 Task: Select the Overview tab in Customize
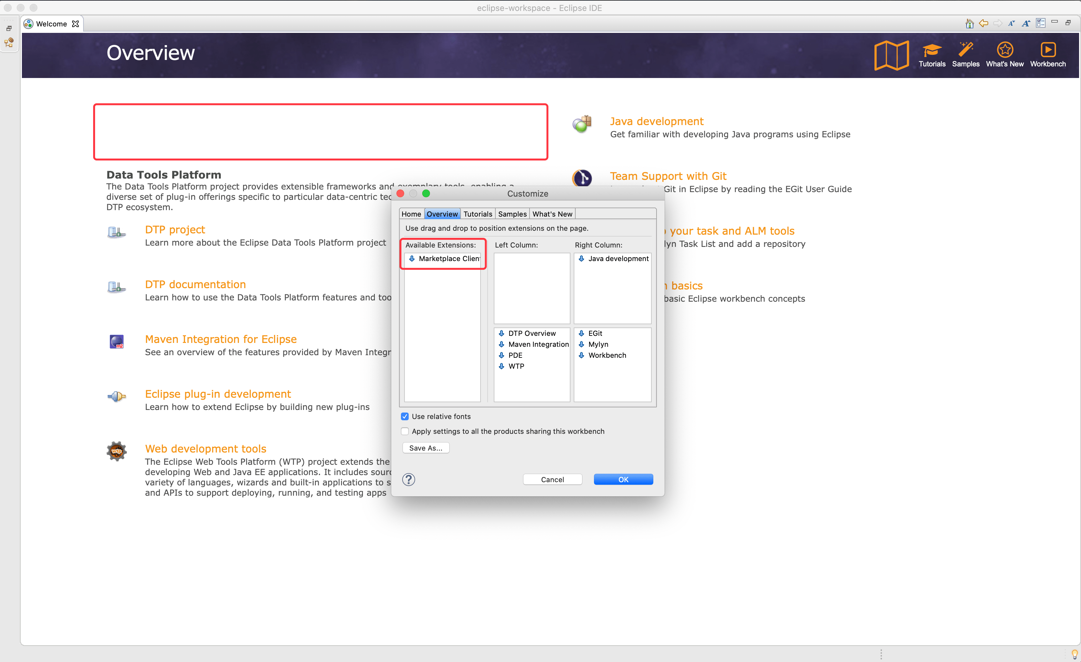coord(442,214)
